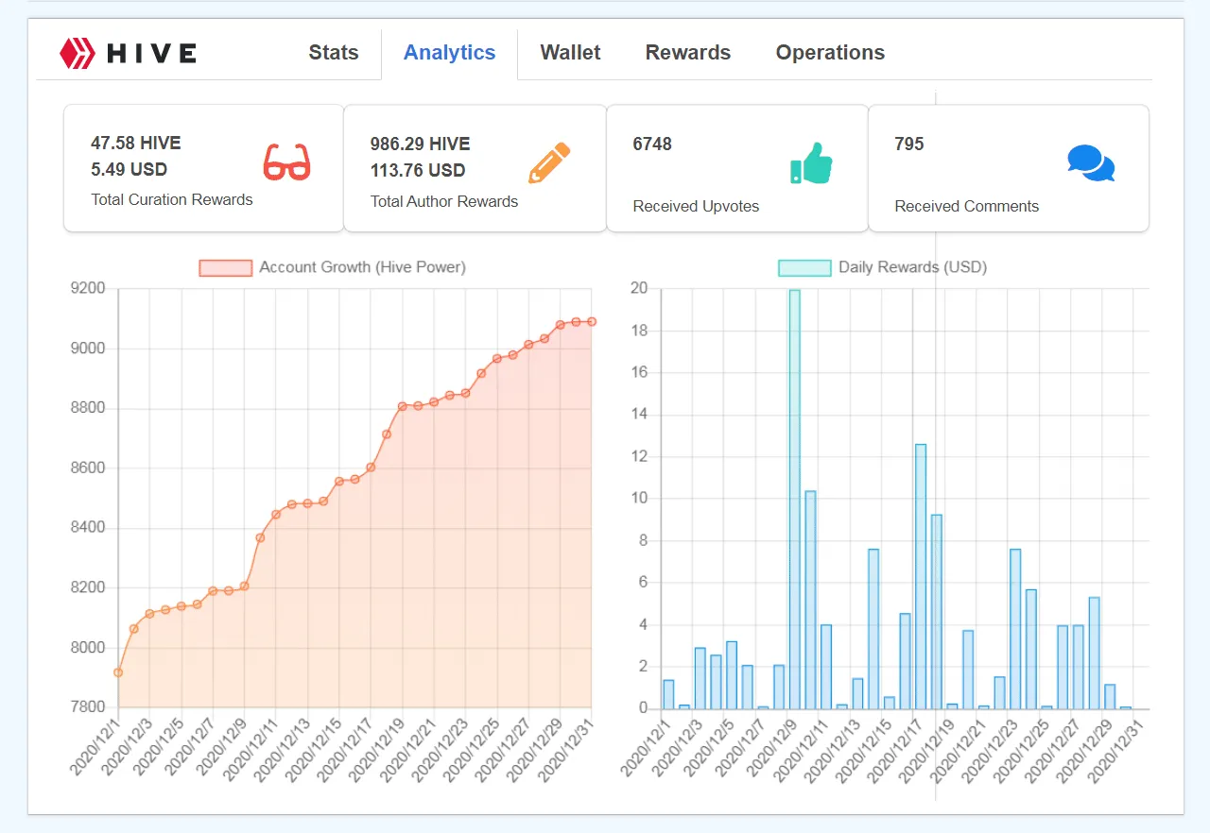Click the orange pencil author rewards icon
The image size is (1210, 833).
(x=549, y=162)
